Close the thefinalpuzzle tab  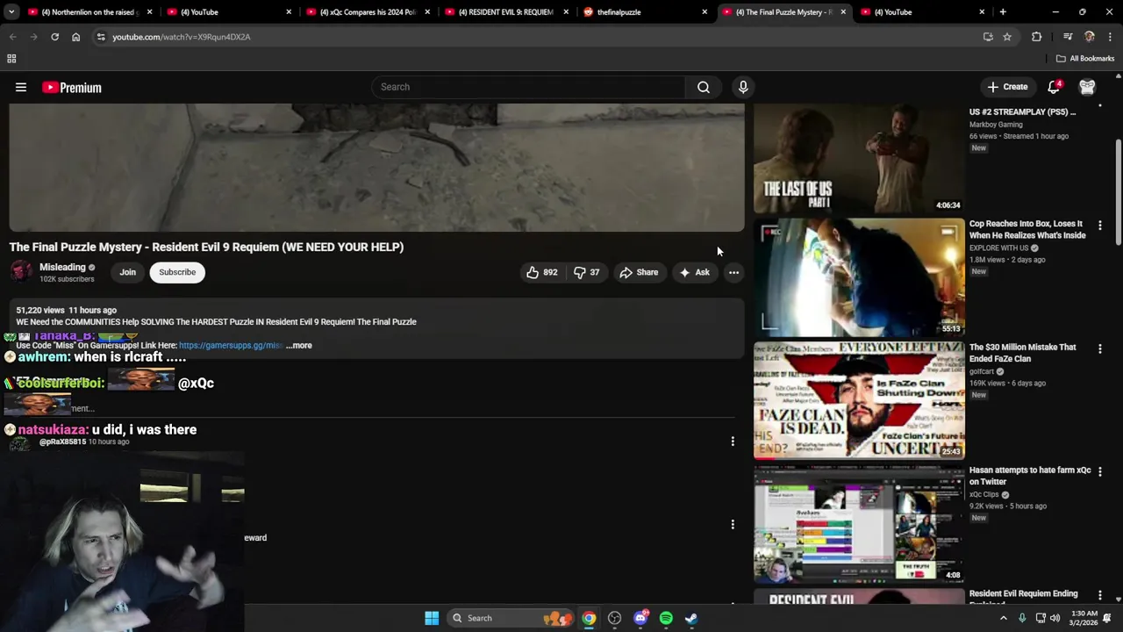click(705, 12)
